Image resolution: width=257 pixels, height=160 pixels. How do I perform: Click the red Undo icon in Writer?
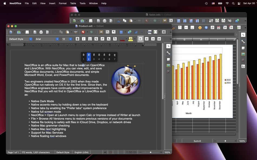point(83,32)
